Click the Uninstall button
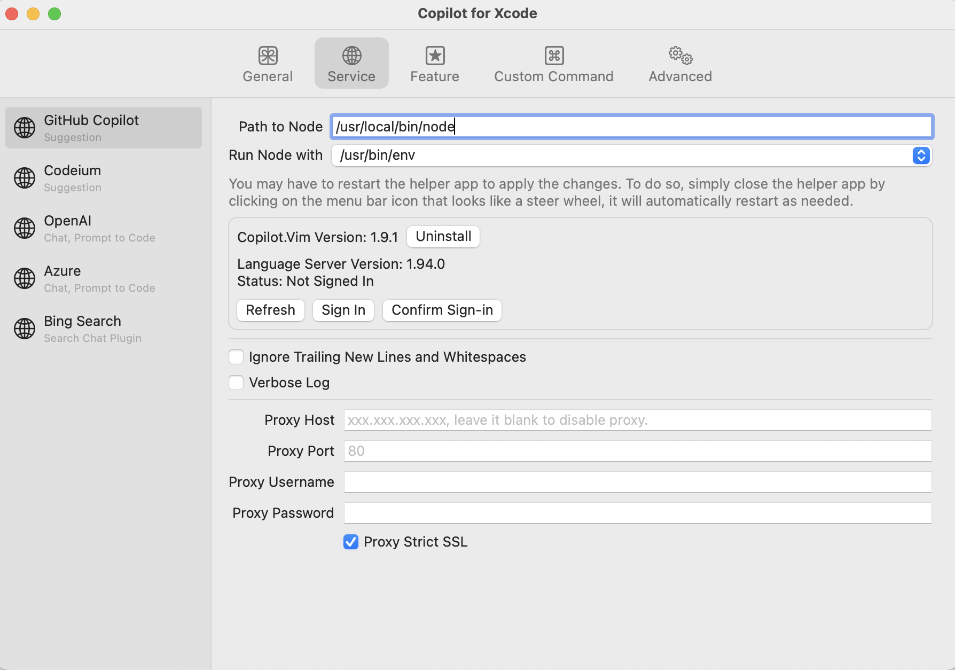 [443, 237]
